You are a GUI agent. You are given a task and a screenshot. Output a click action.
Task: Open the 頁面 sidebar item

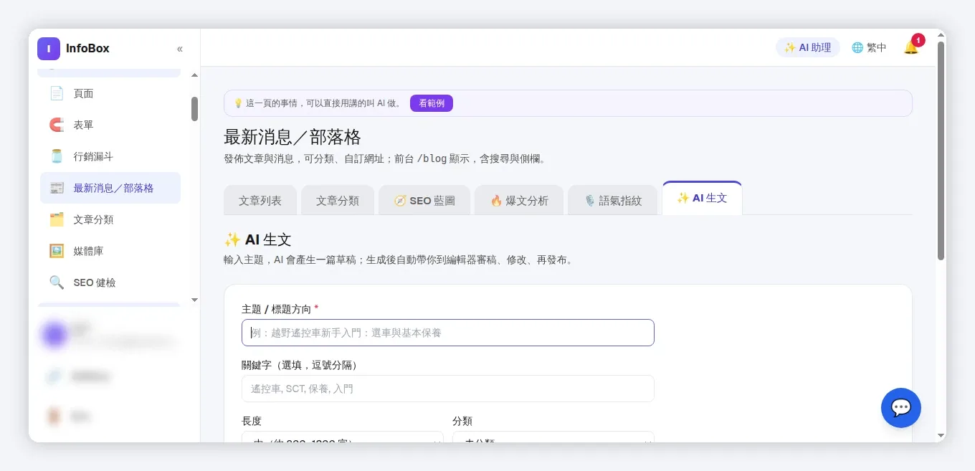(110, 93)
